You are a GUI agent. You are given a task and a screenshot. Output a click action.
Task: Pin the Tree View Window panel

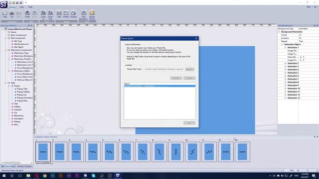pyautogui.click(x=29, y=25)
